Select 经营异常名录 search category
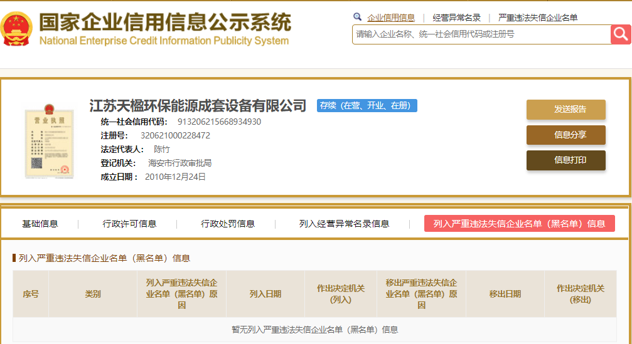The width and height of the screenshot is (632, 344). click(x=457, y=18)
